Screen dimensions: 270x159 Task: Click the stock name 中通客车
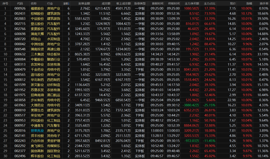(37, 126)
